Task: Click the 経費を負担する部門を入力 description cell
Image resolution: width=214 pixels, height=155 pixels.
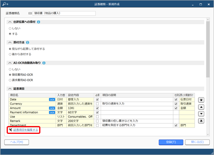Action: pyautogui.click(x=137, y=125)
